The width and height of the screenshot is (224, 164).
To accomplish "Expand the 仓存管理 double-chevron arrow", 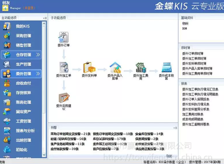I will tap(38, 55).
